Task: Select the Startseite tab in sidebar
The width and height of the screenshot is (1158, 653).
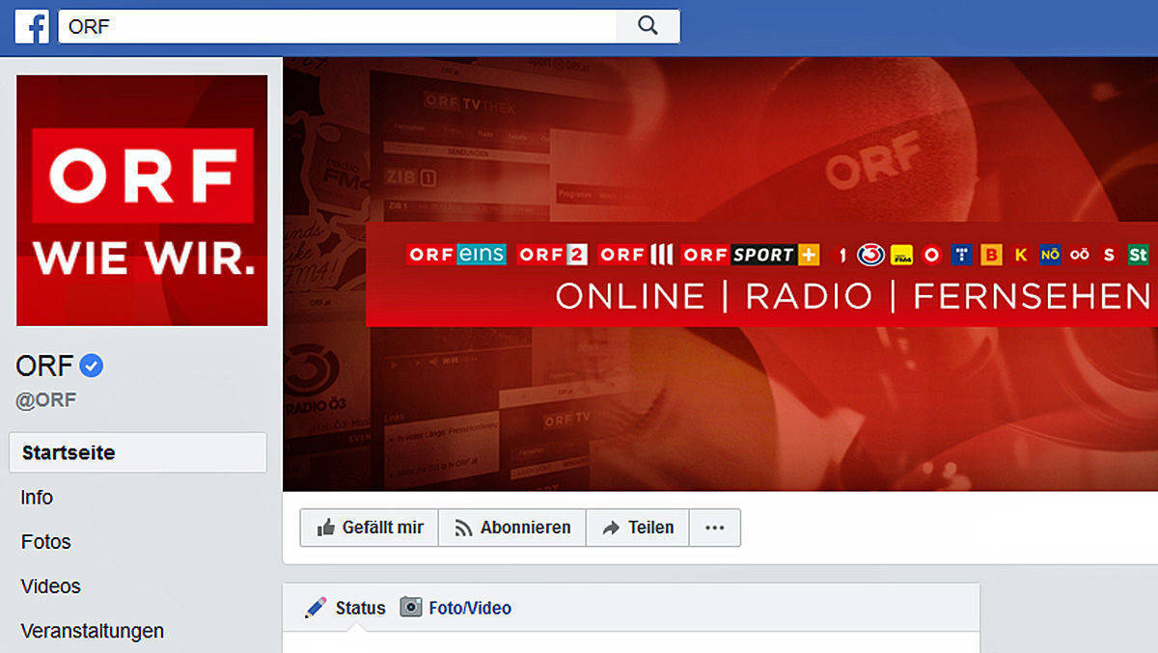Action: (x=138, y=452)
